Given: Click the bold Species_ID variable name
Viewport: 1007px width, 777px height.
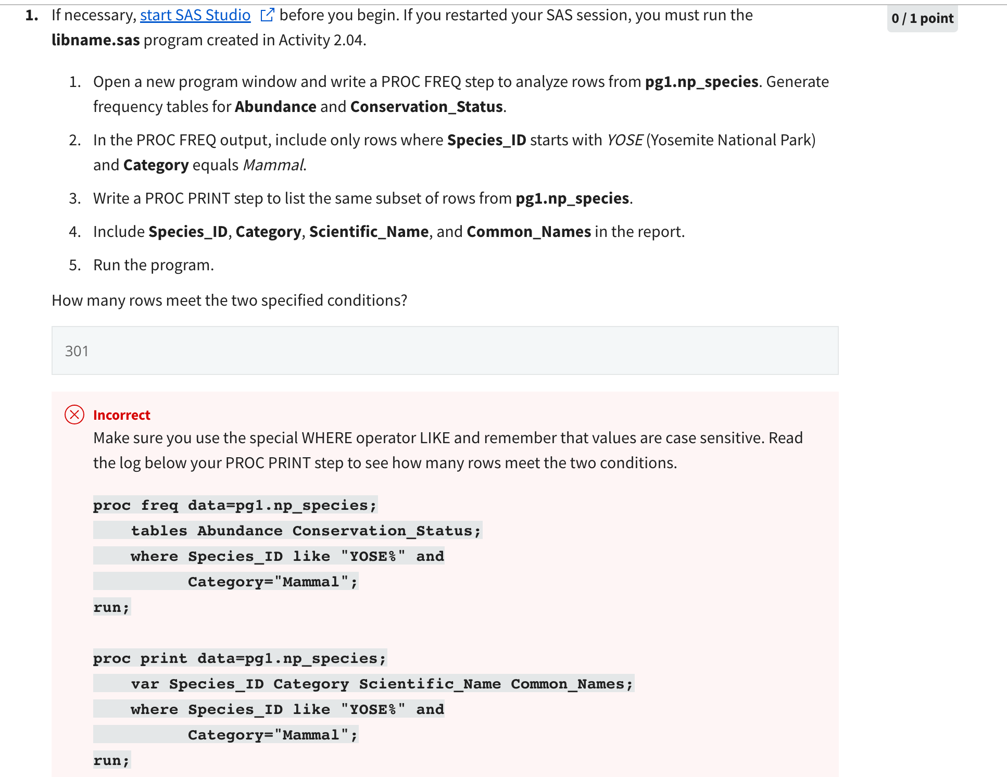Looking at the screenshot, I should coord(486,140).
